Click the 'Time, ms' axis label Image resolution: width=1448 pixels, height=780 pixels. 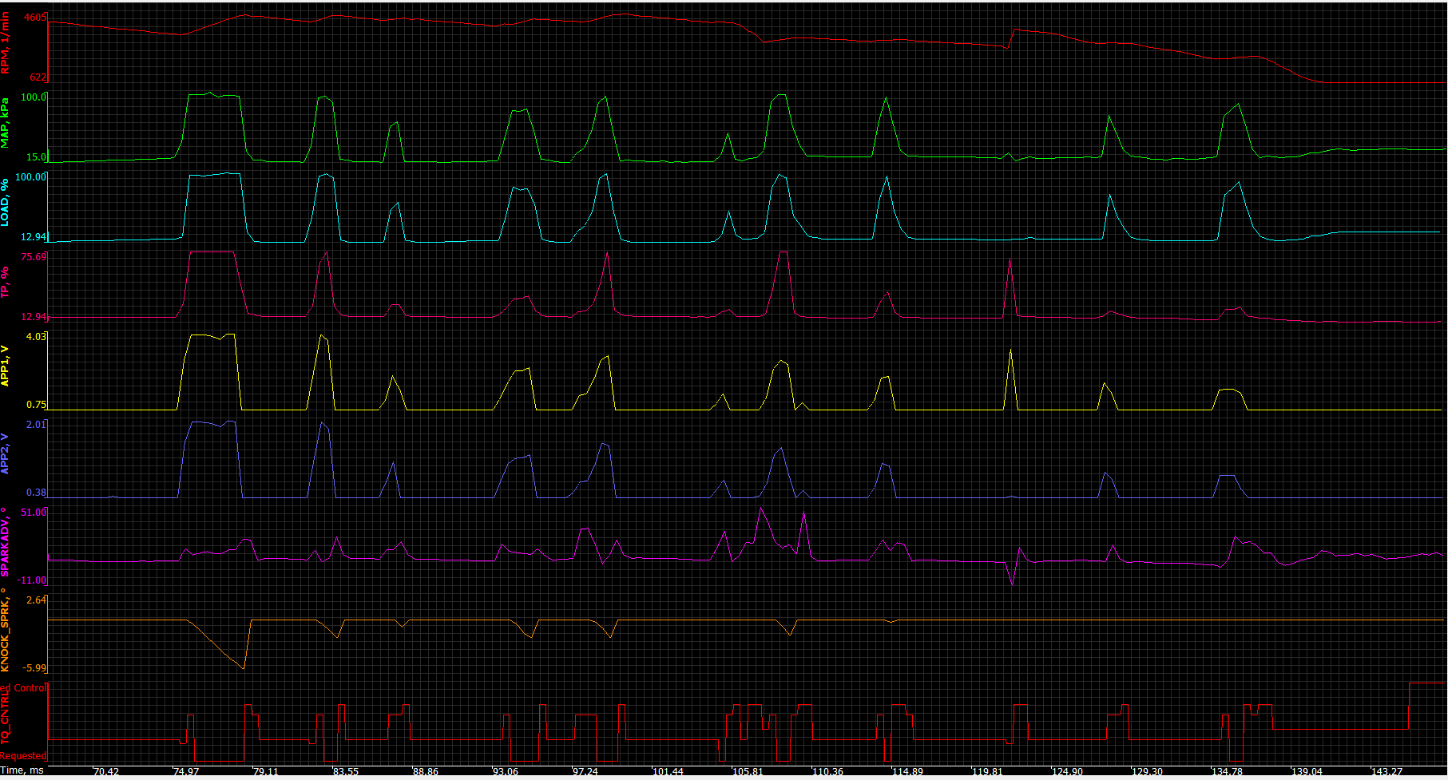tap(22, 770)
